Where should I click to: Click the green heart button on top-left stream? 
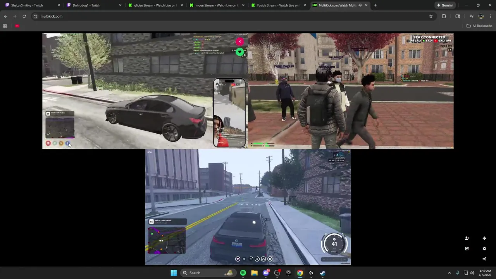pyautogui.click(x=239, y=52)
